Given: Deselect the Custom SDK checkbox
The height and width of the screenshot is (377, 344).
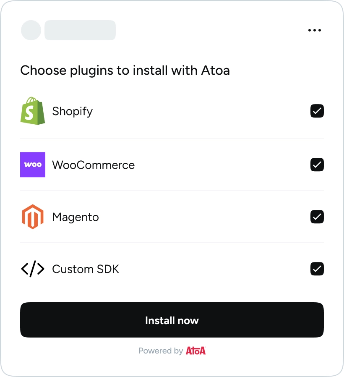Looking at the screenshot, I should pos(317,269).
